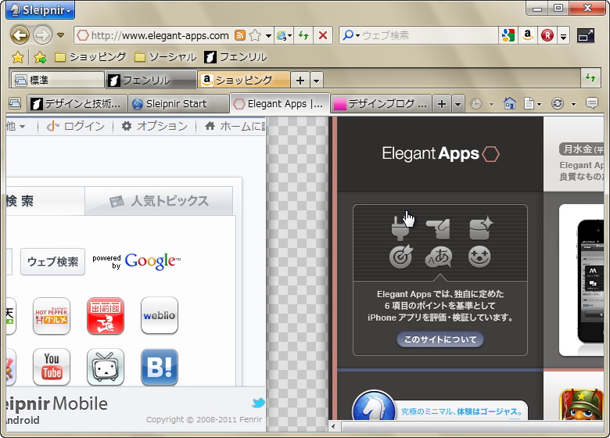Image resolution: width=610 pixels, height=438 pixels.
Task: Select Amazon search engine icon
Action: pos(528,35)
